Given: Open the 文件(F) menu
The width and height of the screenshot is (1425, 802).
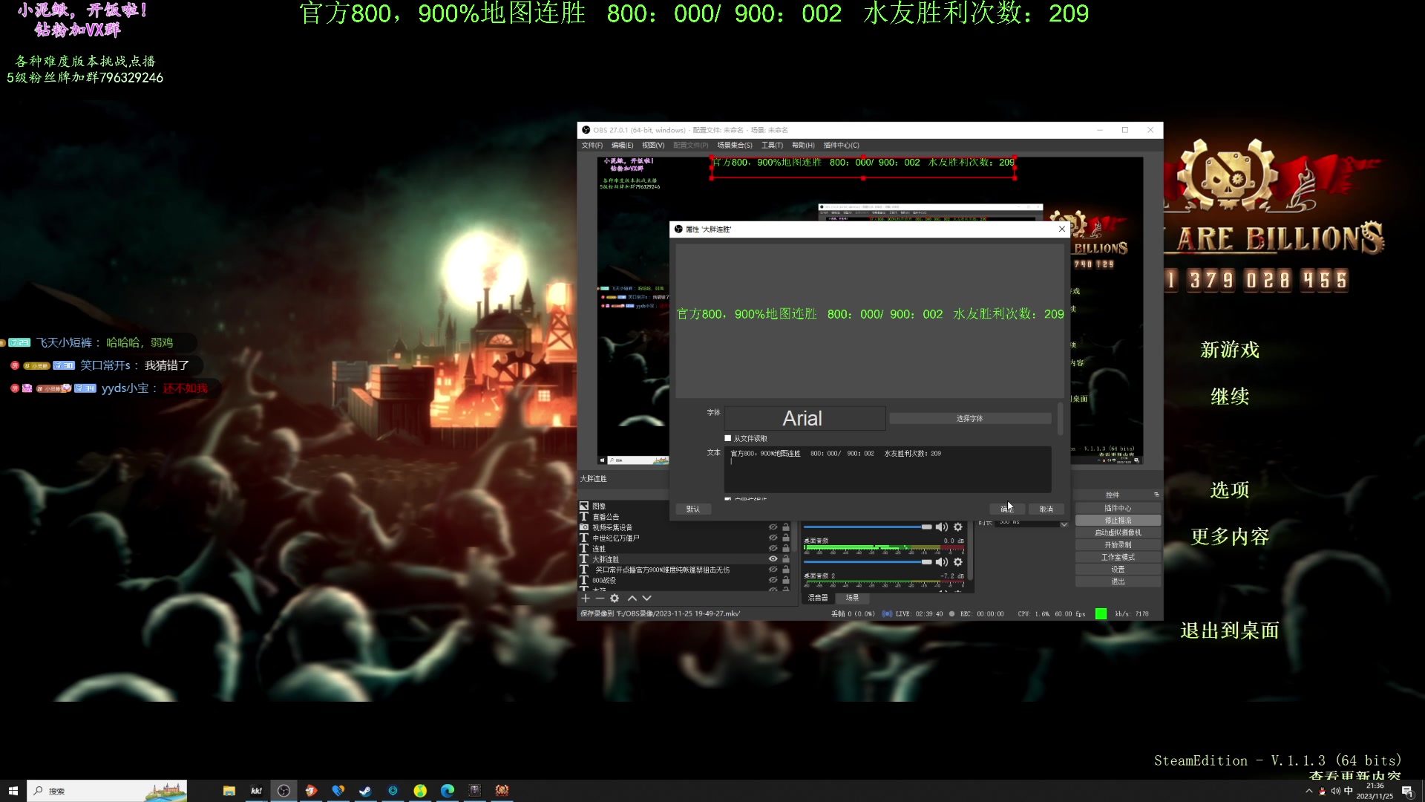Looking at the screenshot, I should tap(592, 146).
